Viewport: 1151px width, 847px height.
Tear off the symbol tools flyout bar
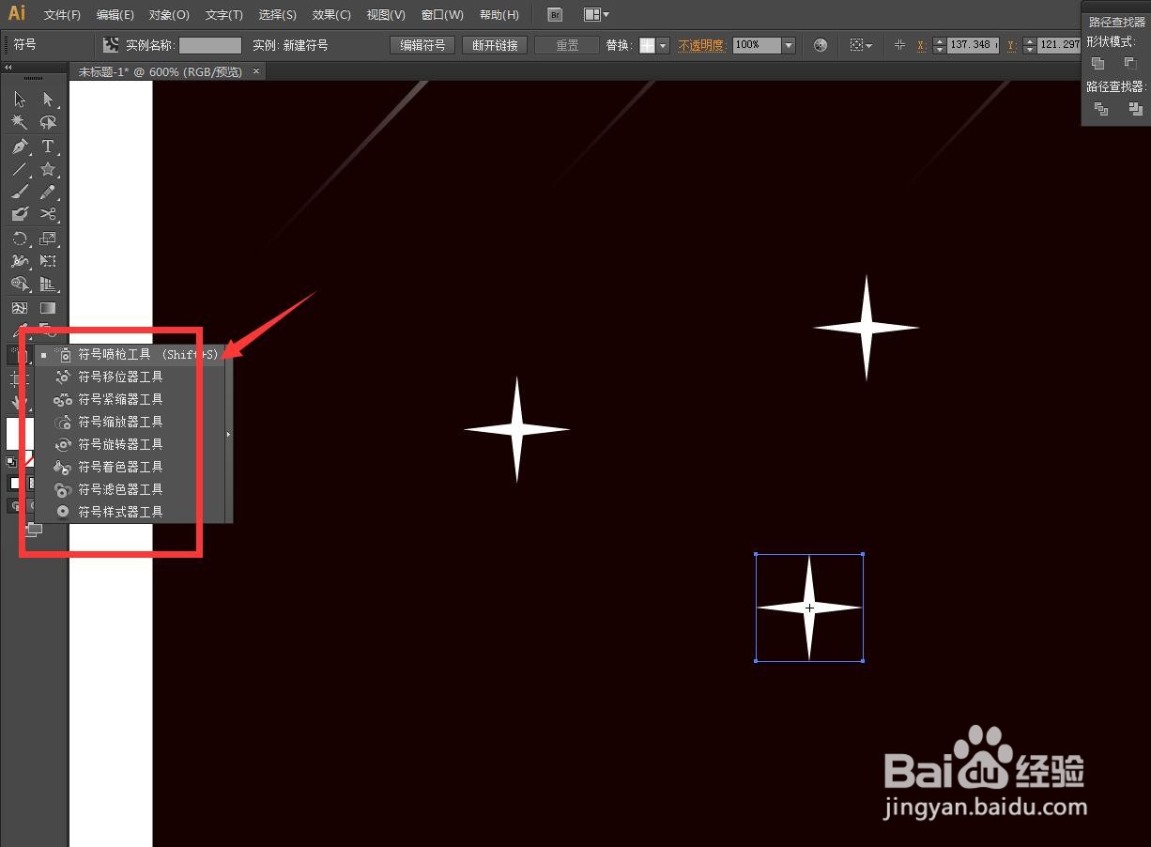(228, 435)
